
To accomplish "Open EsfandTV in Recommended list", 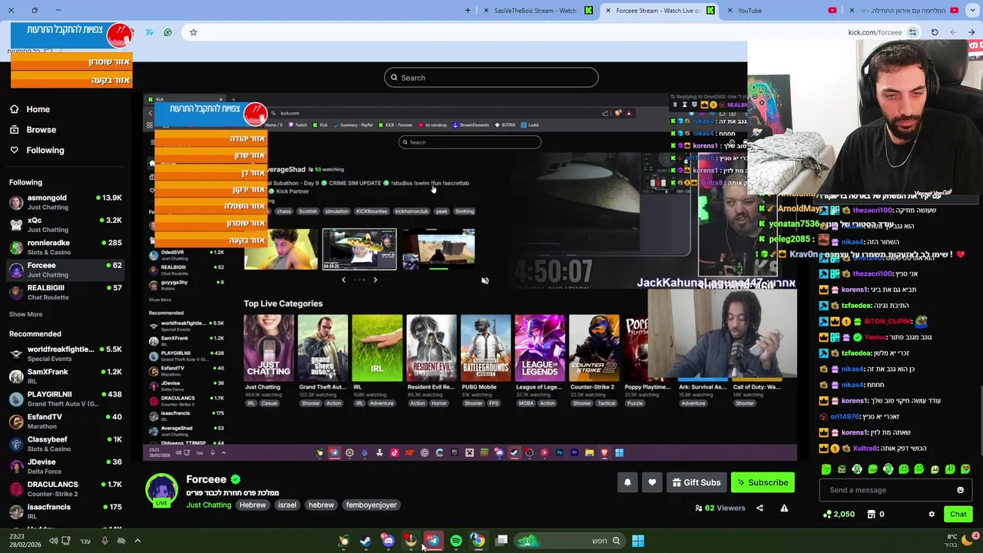I will (65, 421).
